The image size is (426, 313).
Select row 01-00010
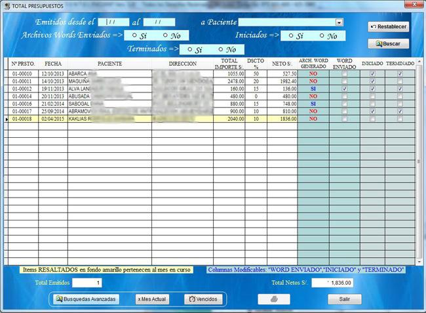point(210,73)
